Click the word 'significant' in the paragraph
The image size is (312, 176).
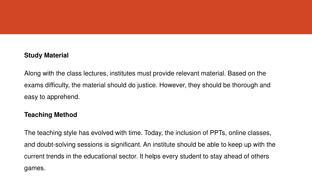tap(125, 145)
